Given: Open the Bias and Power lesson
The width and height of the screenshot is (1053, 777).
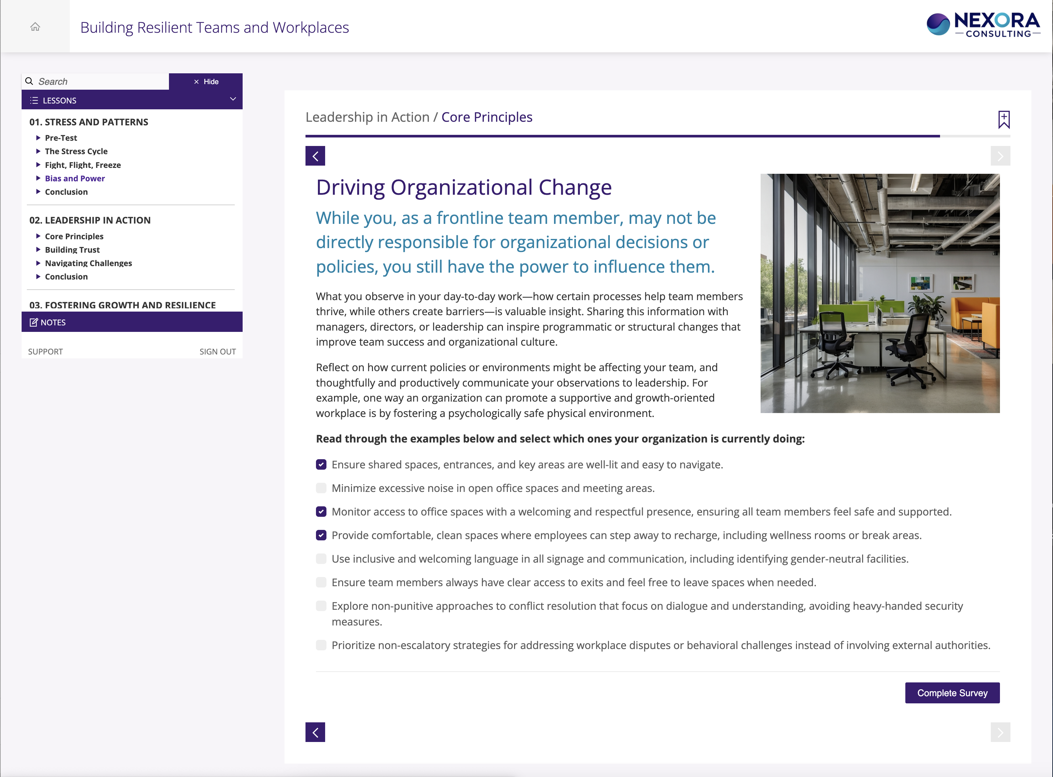Looking at the screenshot, I should (x=75, y=178).
